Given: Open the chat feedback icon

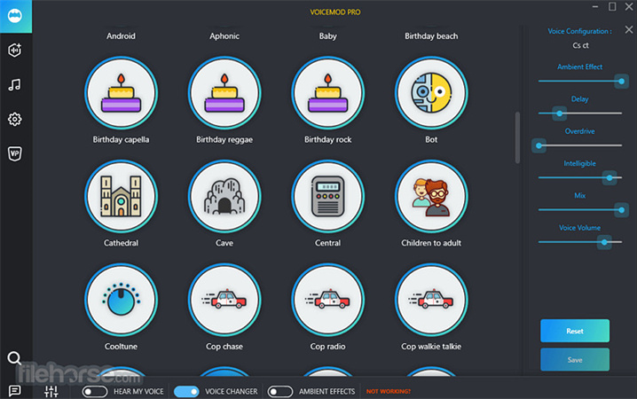Looking at the screenshot, I should 15,390.
